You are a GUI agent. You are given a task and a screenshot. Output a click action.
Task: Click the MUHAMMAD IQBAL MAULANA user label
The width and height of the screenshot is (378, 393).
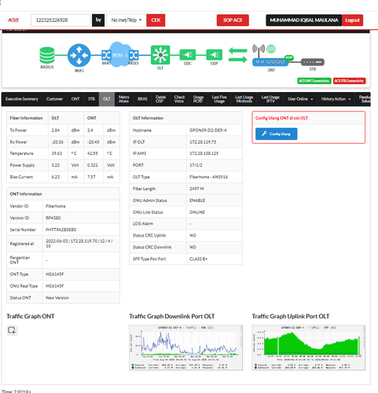304,20
